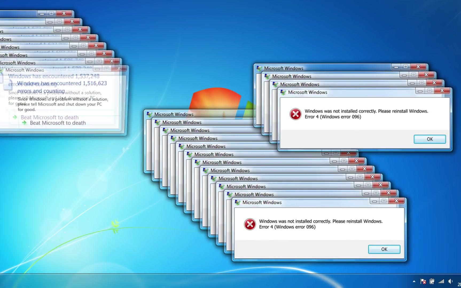The width and height of the screenshot is (461, 288).
Task: Close the upper-right stack's front error dialog
Action: coord(442,91)
